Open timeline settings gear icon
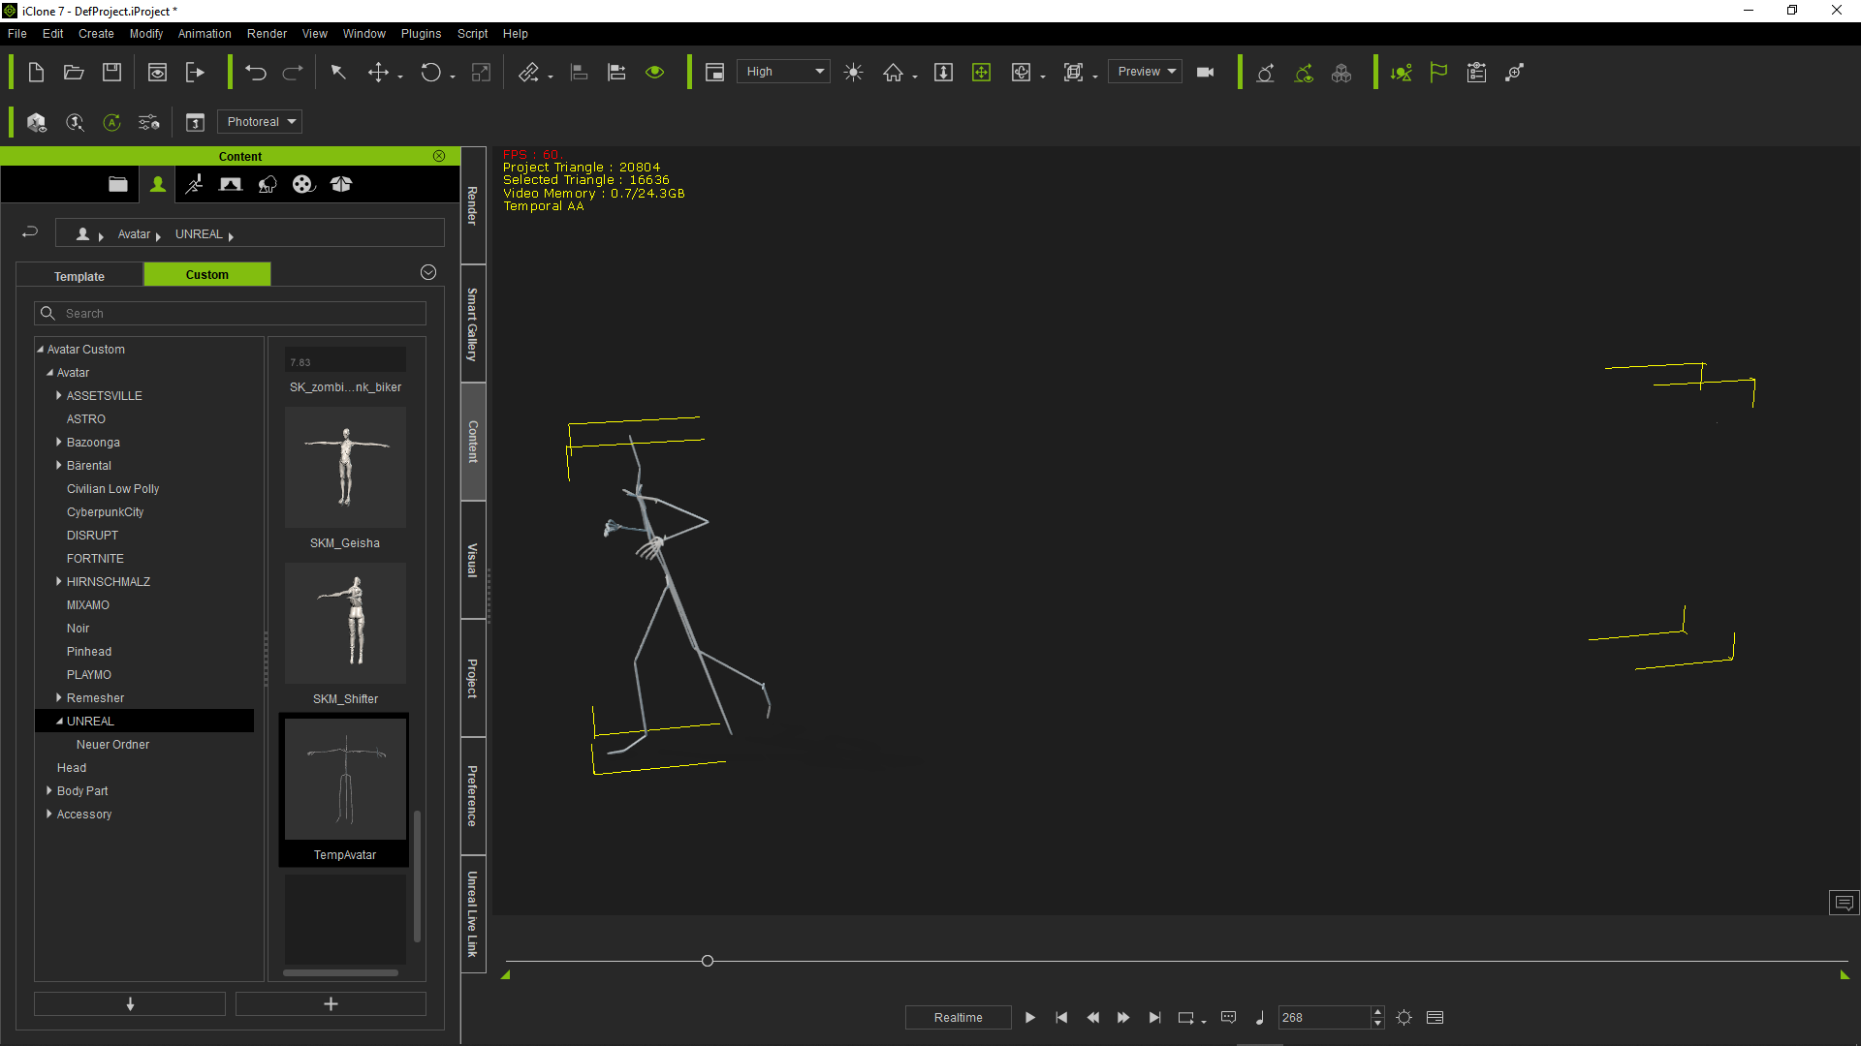The height and width of the screenshot is (1046, 1861). (x=1404, y=1018)
